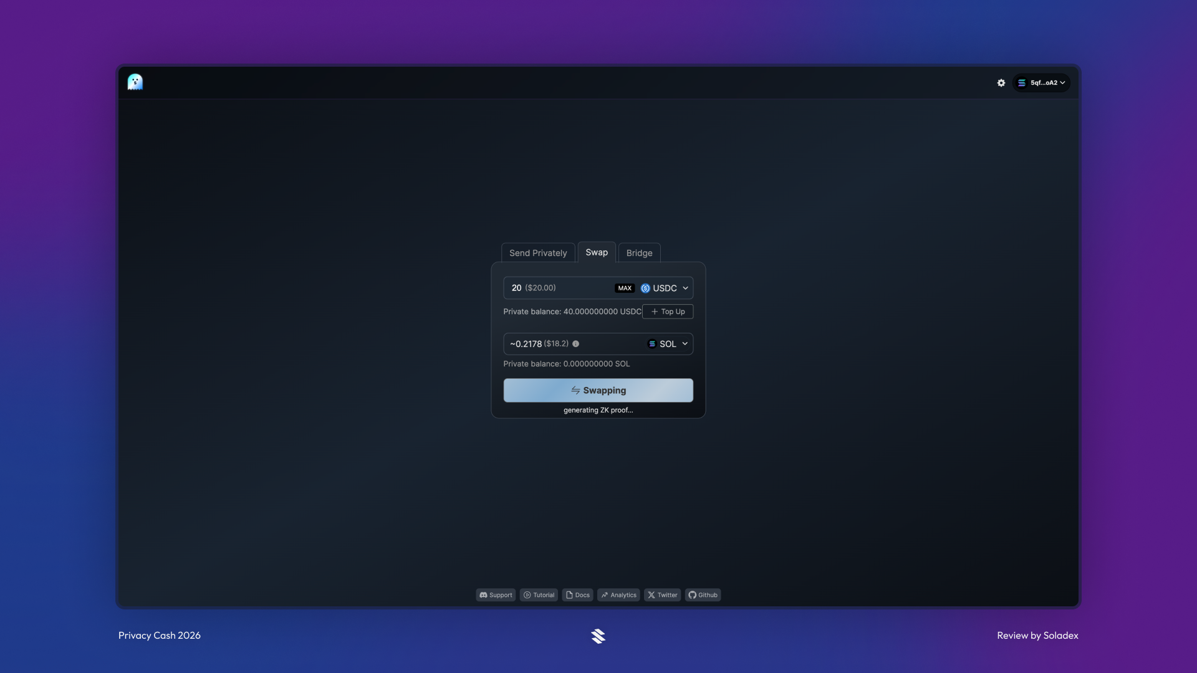Click the Solana icon in the wallet pill

click(1022, 82)
